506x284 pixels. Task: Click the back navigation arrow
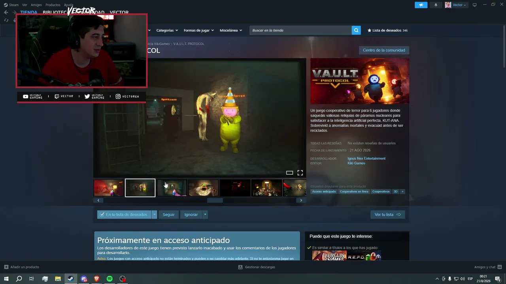pos(6,13)
